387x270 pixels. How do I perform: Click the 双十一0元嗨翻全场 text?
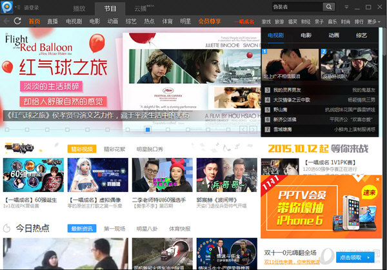tap(290, 253)
